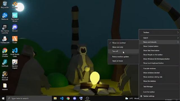Select the Google Chrome desktop shortcut

tap(5, 52)
